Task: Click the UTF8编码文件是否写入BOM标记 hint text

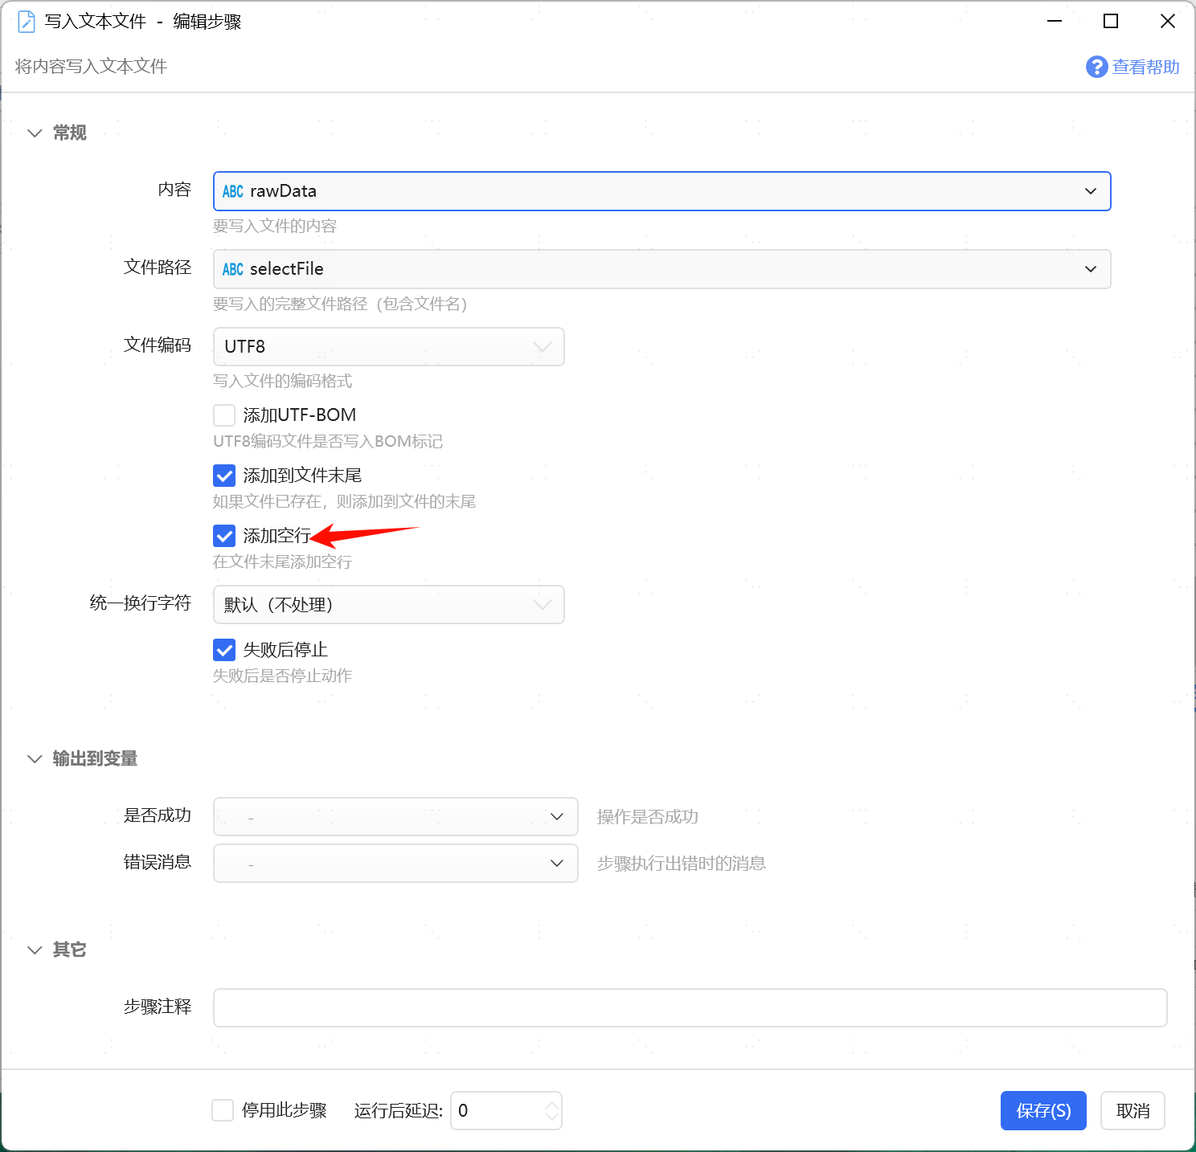Action: pyautogui.click(x=328, y=442)
